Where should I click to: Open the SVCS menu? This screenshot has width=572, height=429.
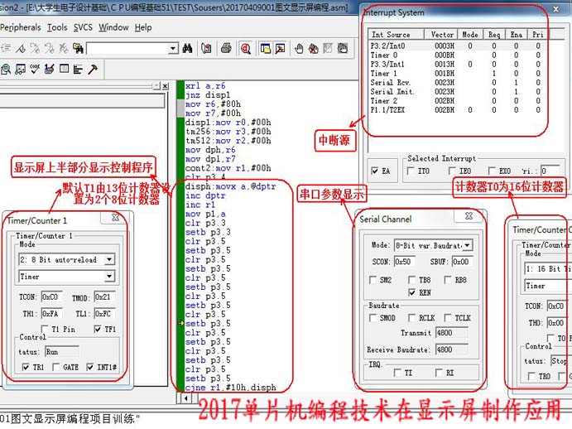(x=83, y=27)
